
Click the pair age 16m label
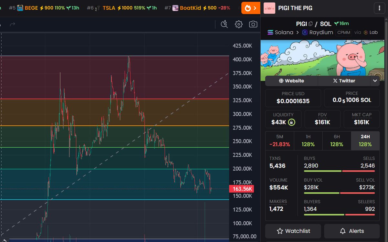[x=341, y=24]
